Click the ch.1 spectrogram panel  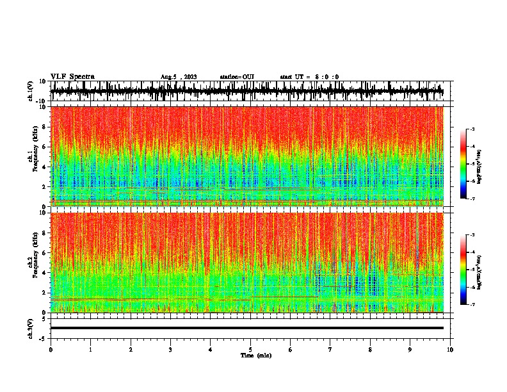pyautogui.click(x=247, y=156)
